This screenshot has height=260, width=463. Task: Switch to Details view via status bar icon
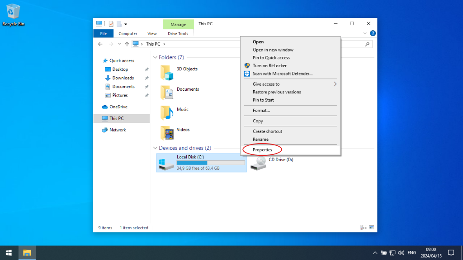coord(363,227)
